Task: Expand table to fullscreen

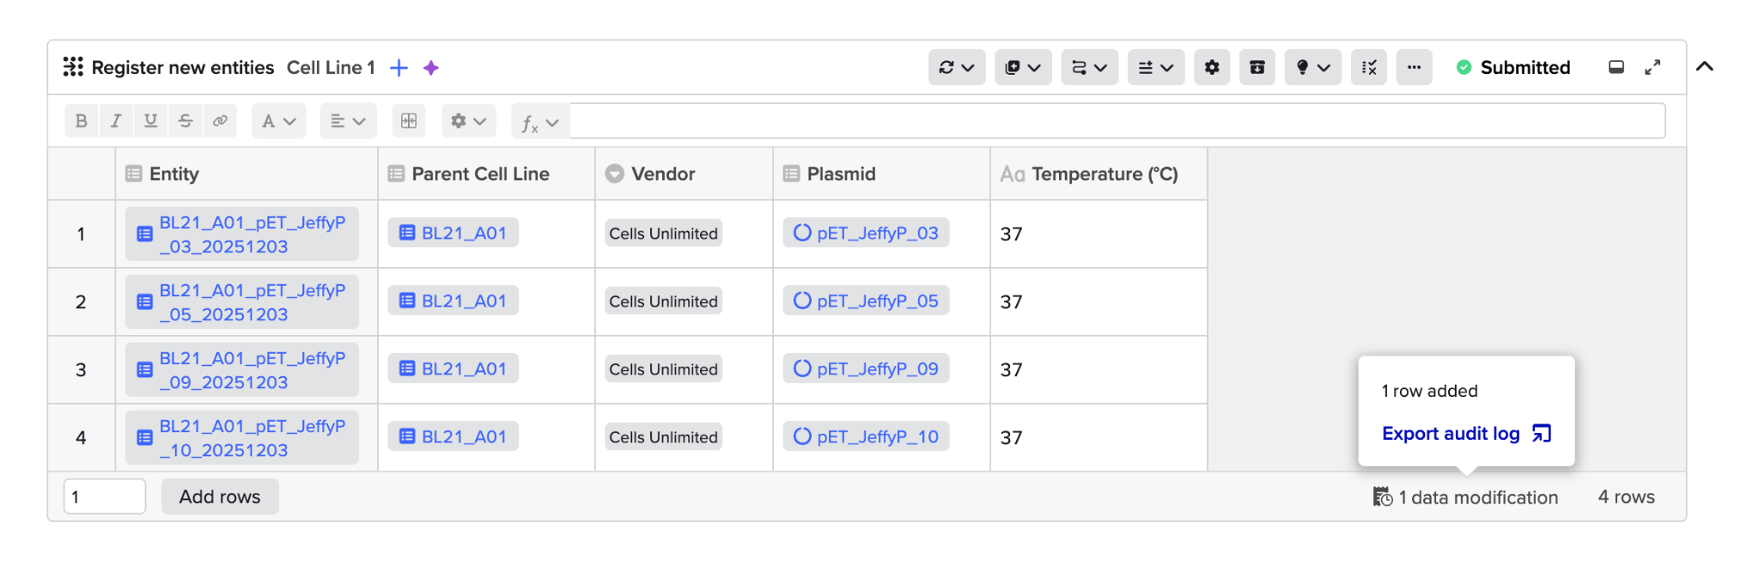Action: tap(1652, 67)
